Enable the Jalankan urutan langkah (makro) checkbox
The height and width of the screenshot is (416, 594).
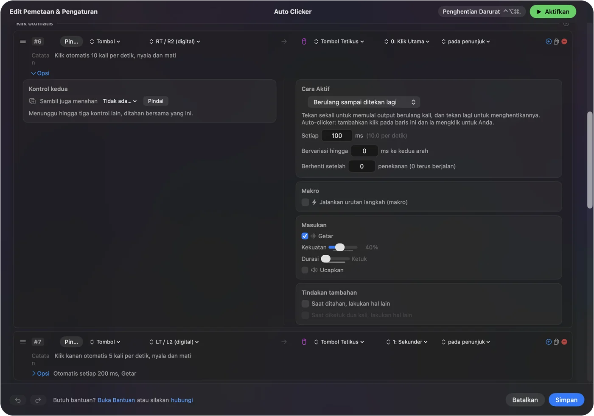(305, 202)
